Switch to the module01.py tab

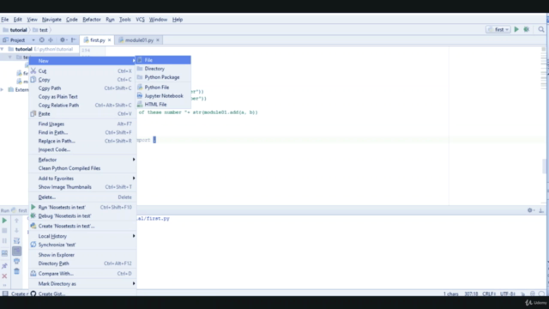(139, 40)
